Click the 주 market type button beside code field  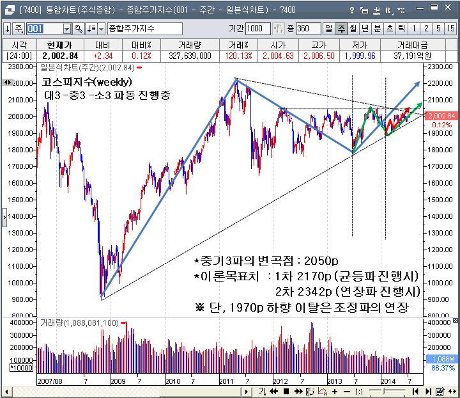click(19, 29)
